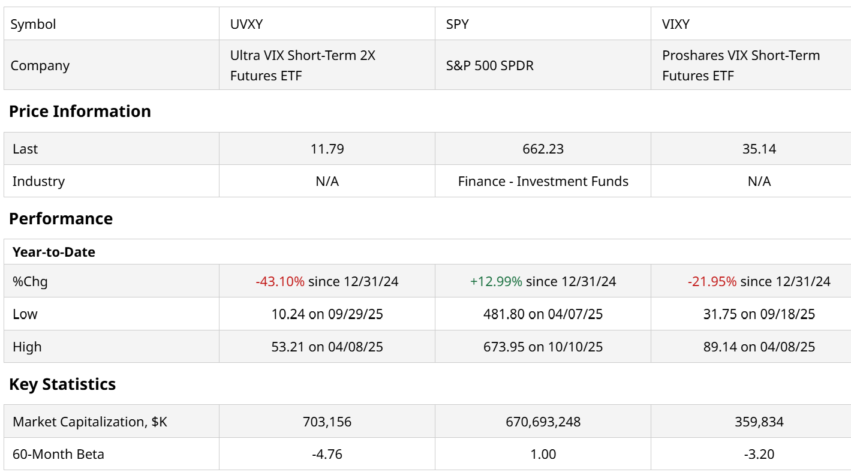The image size is (851, 475).
Task: Click Proshares VIX Short-Term Futures ETF name
Action: click(741, 65)
